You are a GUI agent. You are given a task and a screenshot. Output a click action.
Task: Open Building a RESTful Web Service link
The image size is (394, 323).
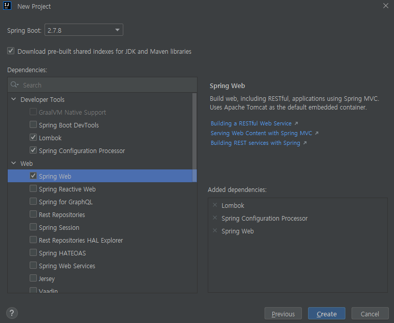click(x=251, y=123)
